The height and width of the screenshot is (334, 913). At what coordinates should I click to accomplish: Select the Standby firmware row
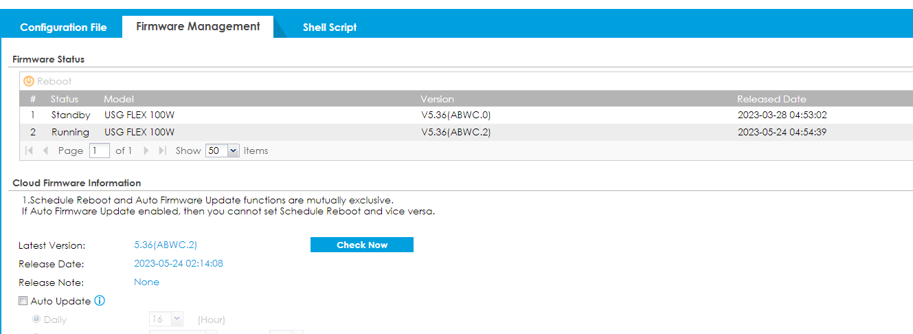click(275, 115)
